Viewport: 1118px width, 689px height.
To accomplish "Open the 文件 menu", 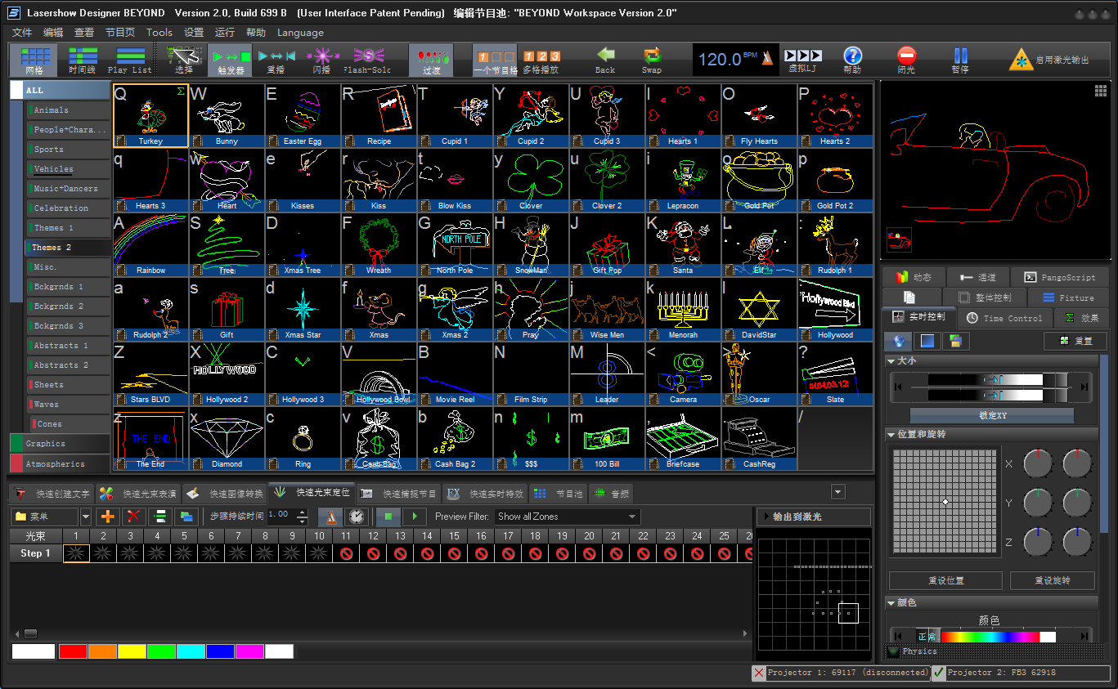I will pyautogui.click(x=22, y=33).
